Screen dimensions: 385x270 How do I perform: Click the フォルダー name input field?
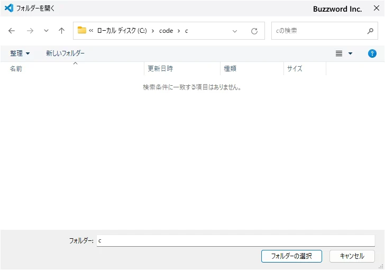coord(236,240)
